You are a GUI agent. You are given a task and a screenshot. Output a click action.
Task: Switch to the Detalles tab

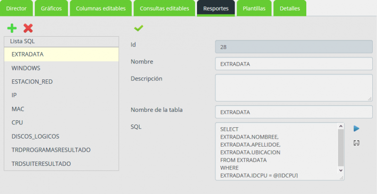[x=290, y=8]
